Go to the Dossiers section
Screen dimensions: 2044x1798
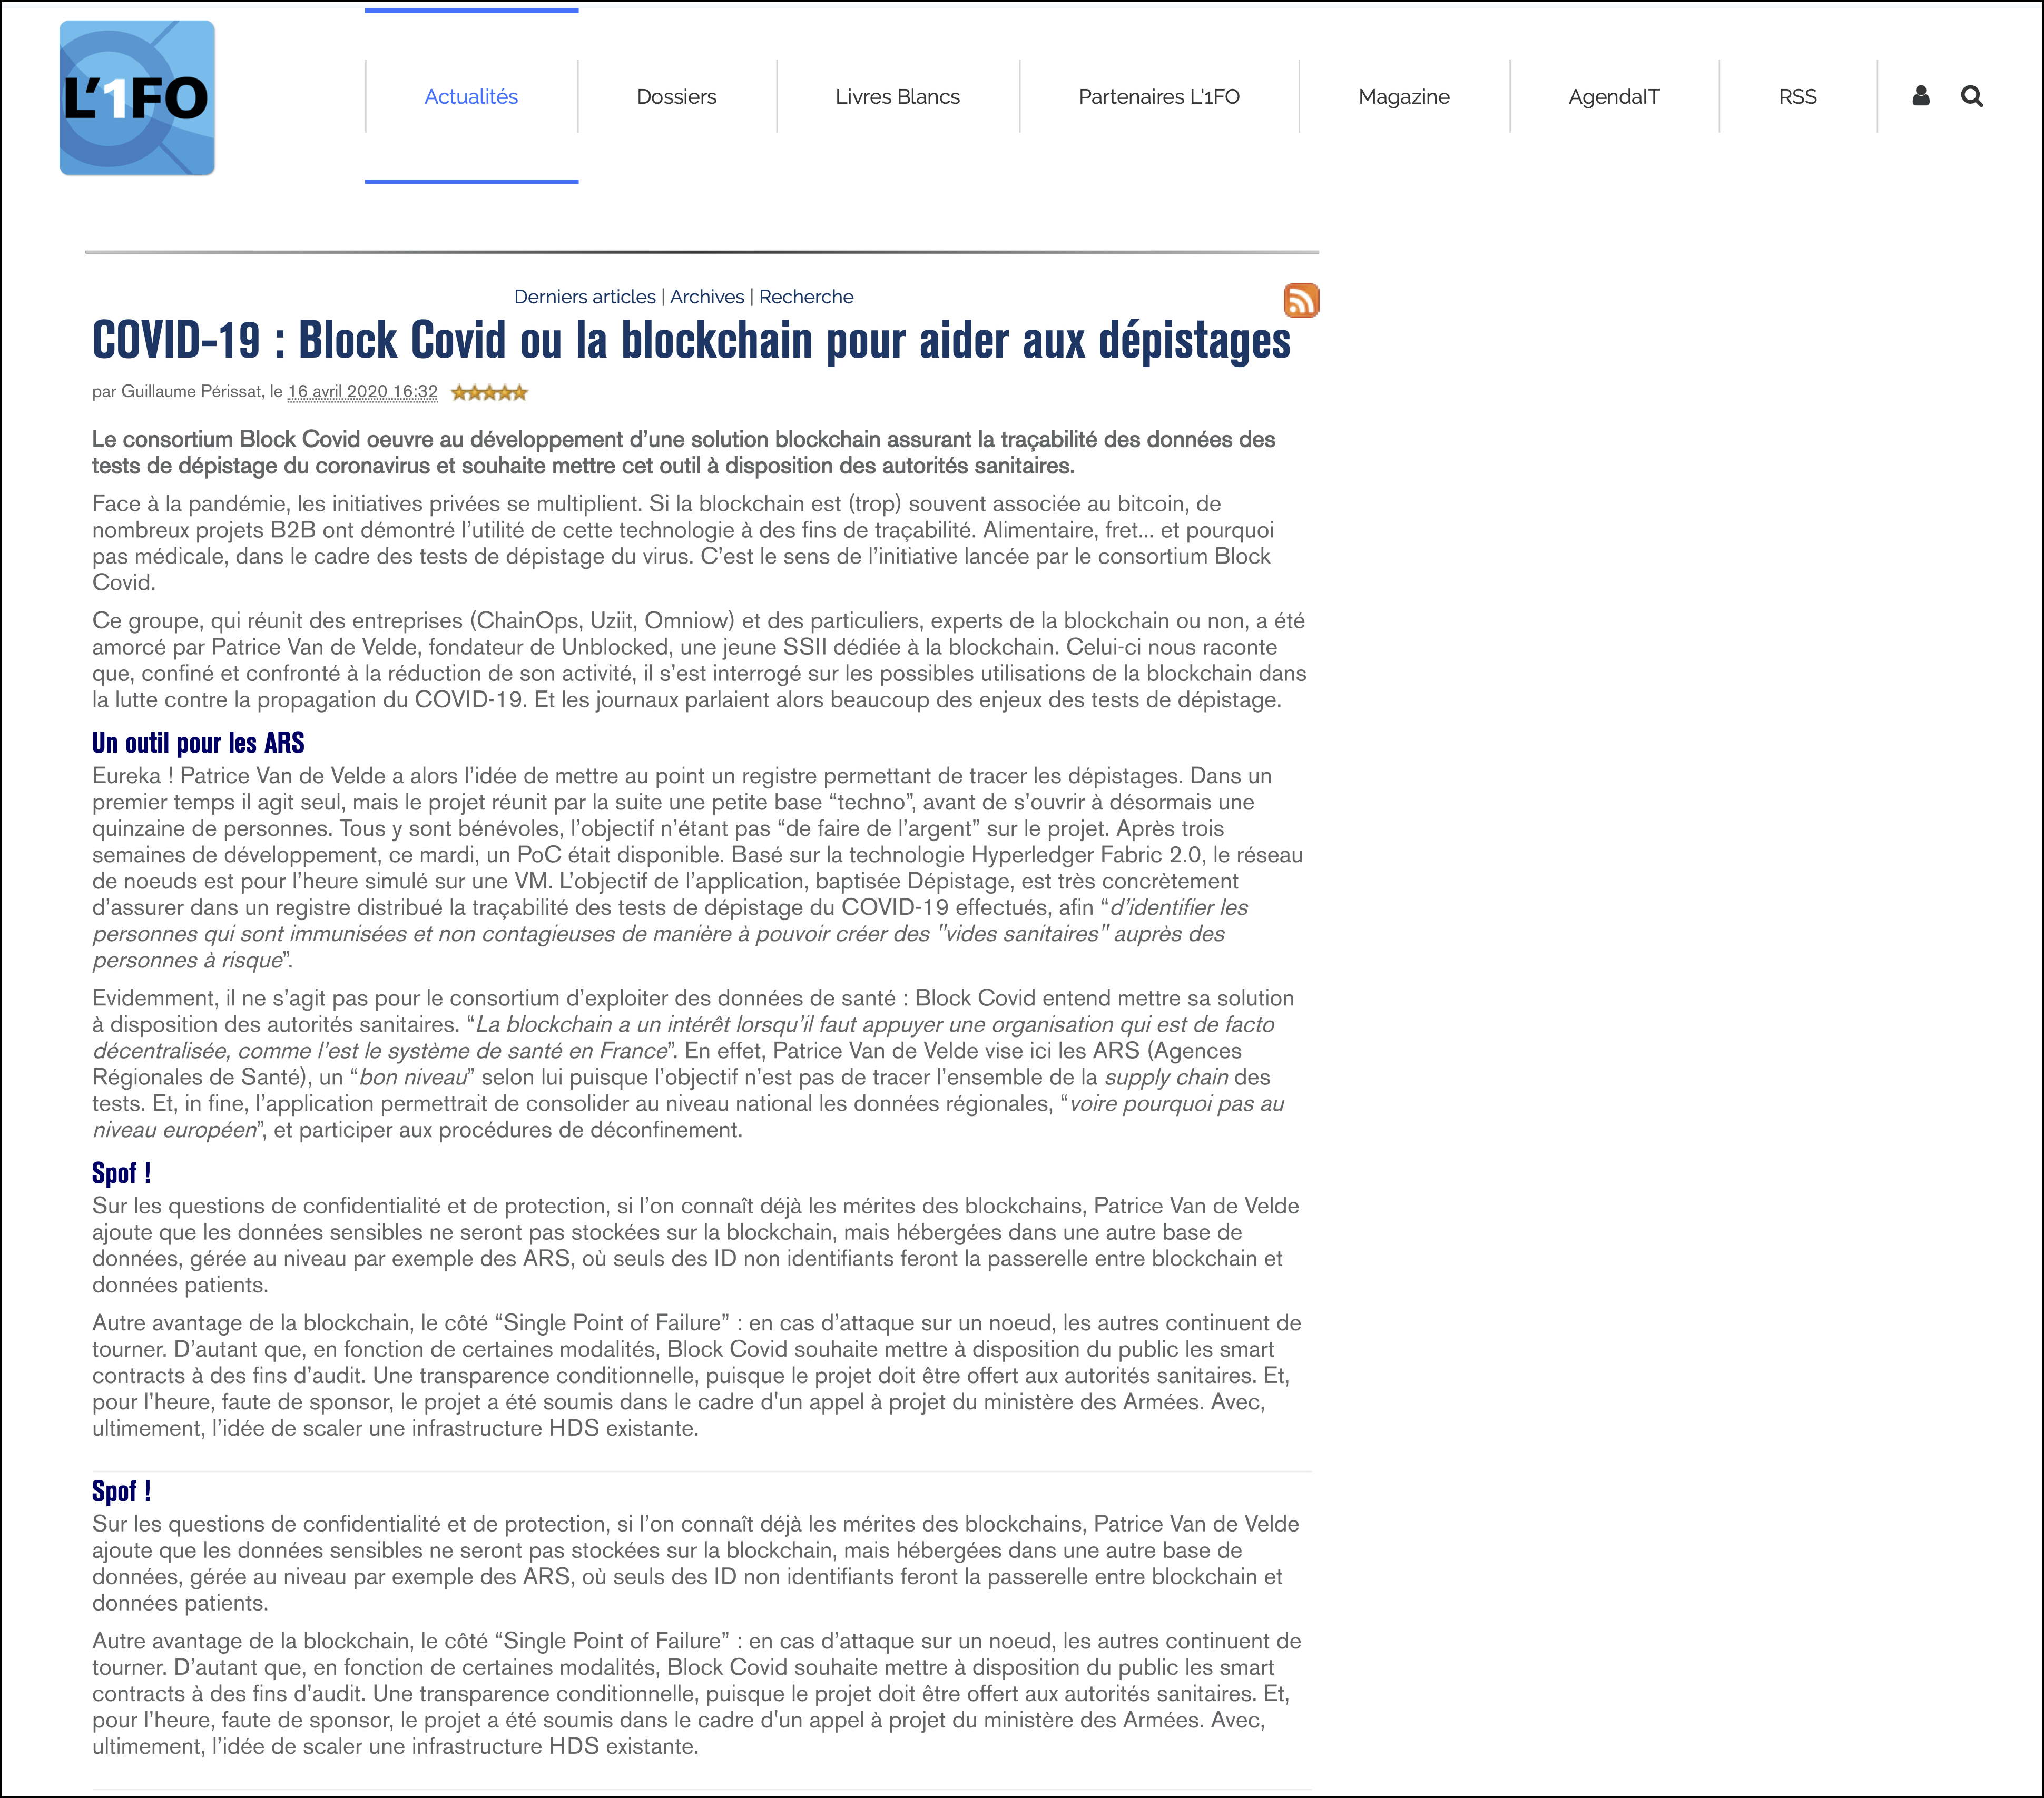[677, 97]
